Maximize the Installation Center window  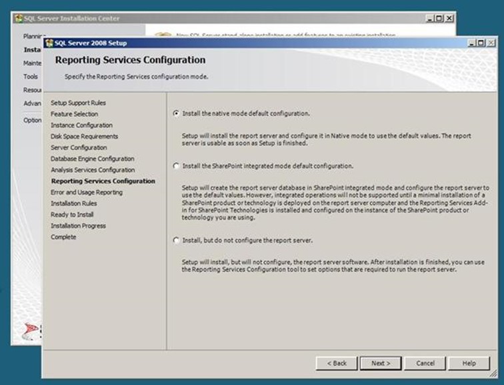(x=439, y=18)
